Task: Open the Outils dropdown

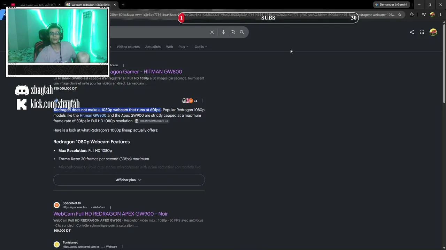Action: (x=201, y=47)
